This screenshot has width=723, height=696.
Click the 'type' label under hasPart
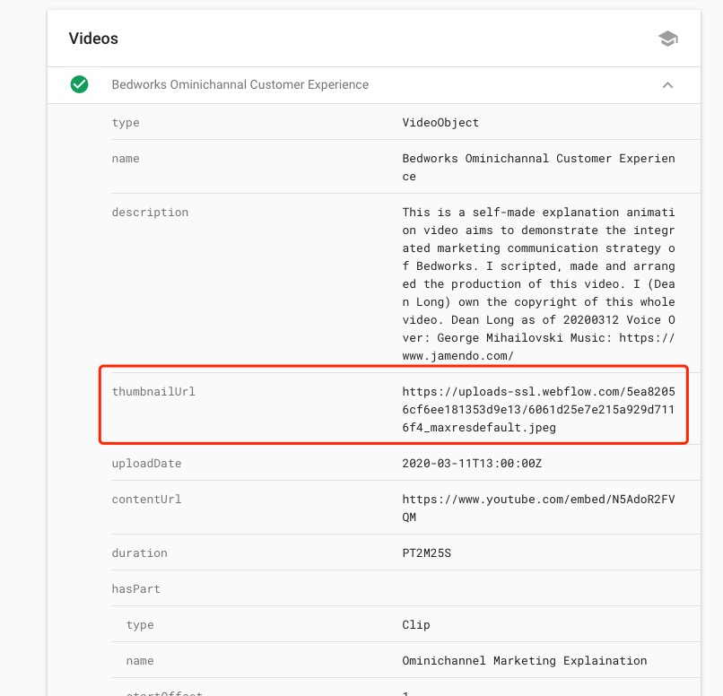tap(140, 625)
